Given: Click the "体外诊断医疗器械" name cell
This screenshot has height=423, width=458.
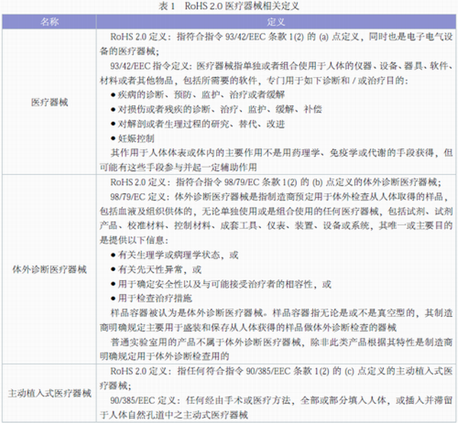Looking at the screenshot, I should [x=49, y=270].
